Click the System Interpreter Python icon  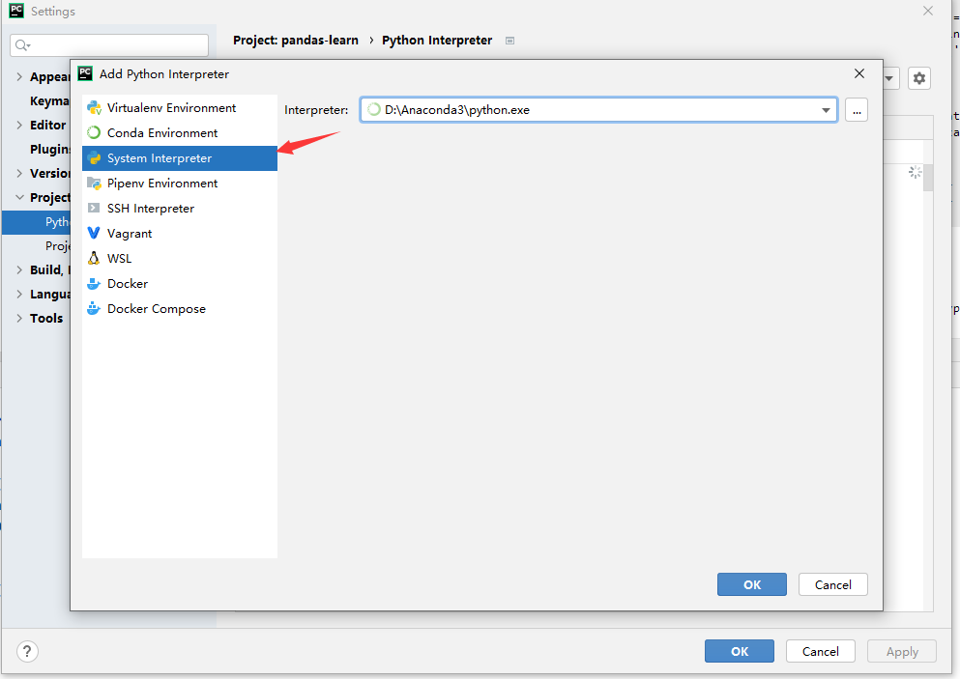coord(94,157)
